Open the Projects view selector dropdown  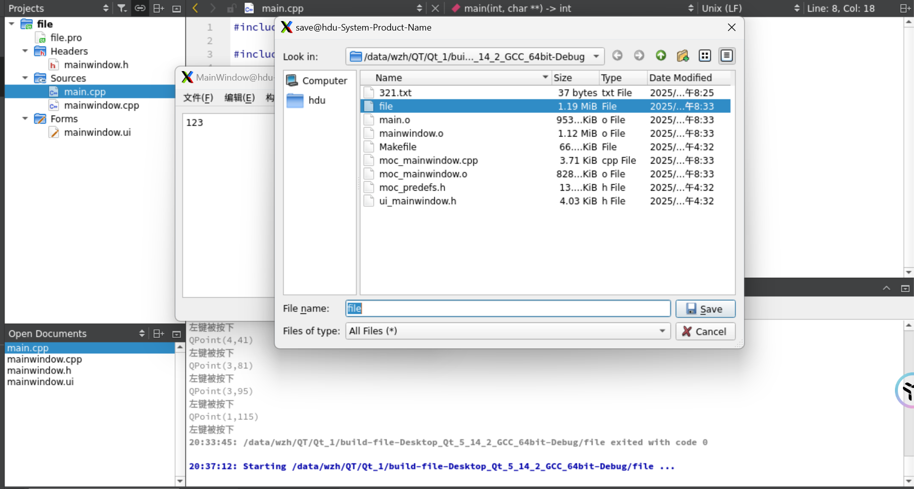(58, 8)
